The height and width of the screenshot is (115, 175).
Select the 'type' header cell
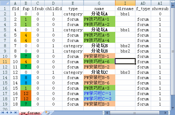tap(73, 9)
